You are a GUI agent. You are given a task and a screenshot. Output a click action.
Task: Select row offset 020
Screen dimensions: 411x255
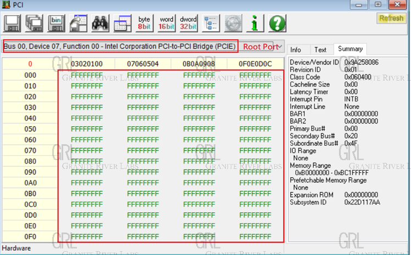pyautogui.click(x=30, y=97)
